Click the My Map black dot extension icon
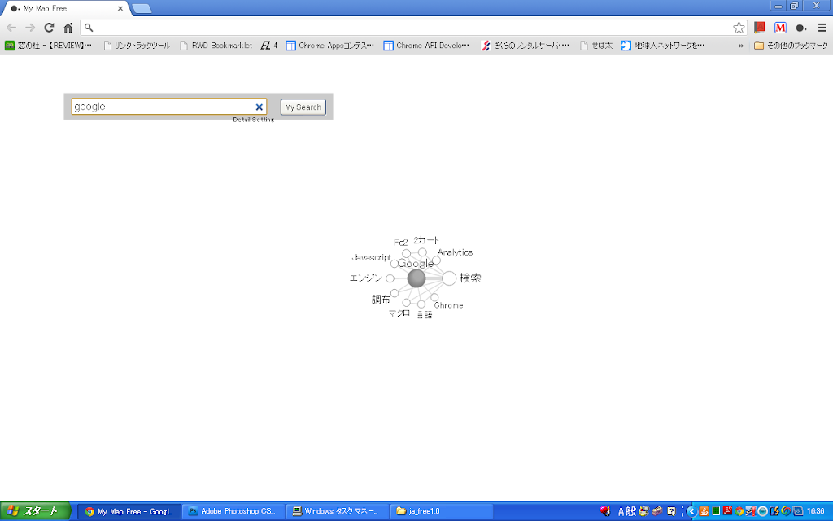Image resolution: width=833 pixels, height=521 pixels. (x=801, y=28)
